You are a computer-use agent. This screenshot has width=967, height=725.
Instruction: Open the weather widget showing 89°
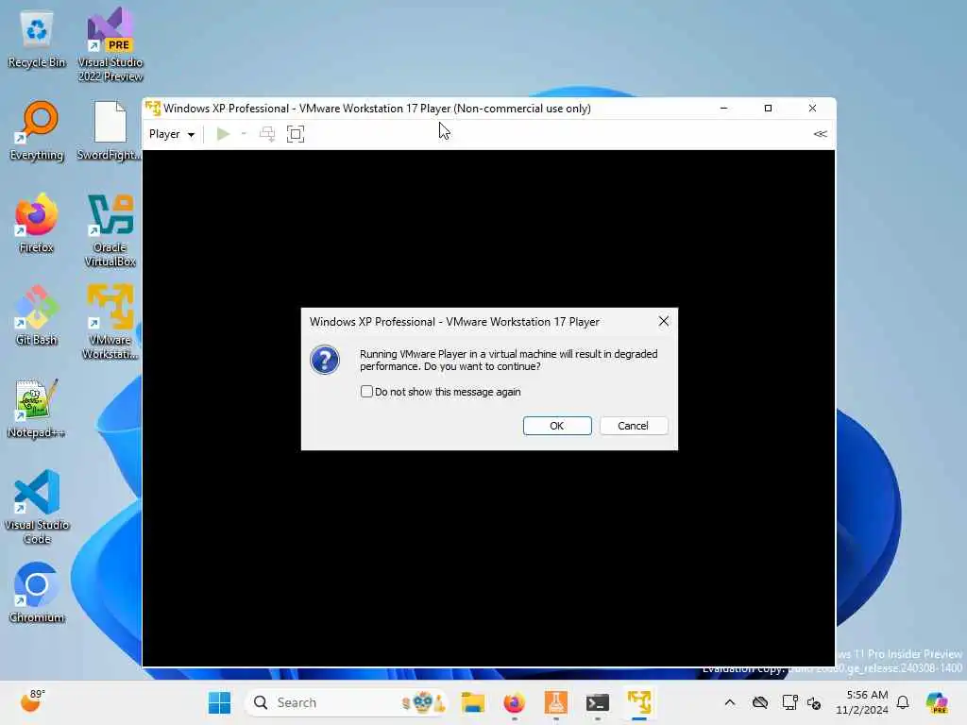pyautogui.click(x=32, y=701)
